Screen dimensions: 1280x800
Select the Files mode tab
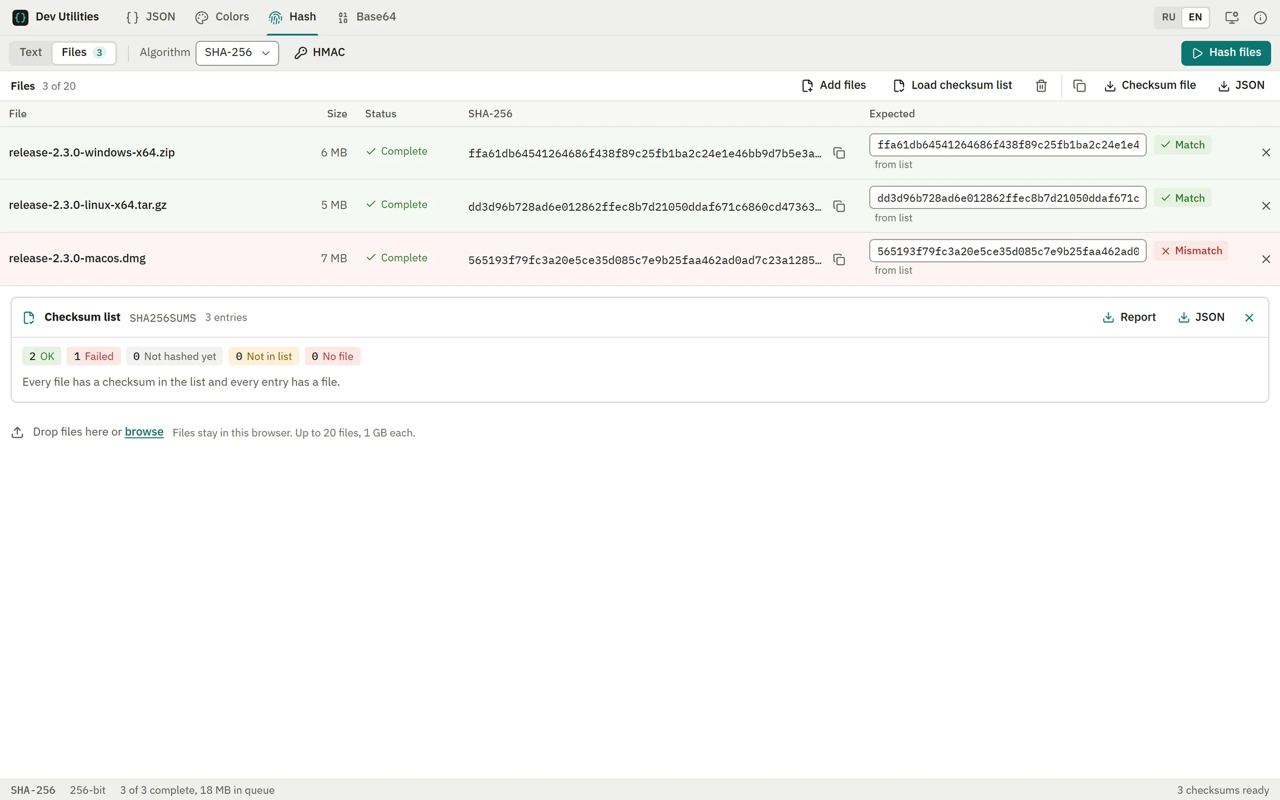[x=84, y=53]
